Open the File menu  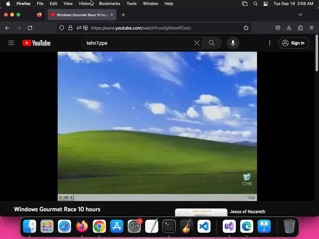pos(40,3)
